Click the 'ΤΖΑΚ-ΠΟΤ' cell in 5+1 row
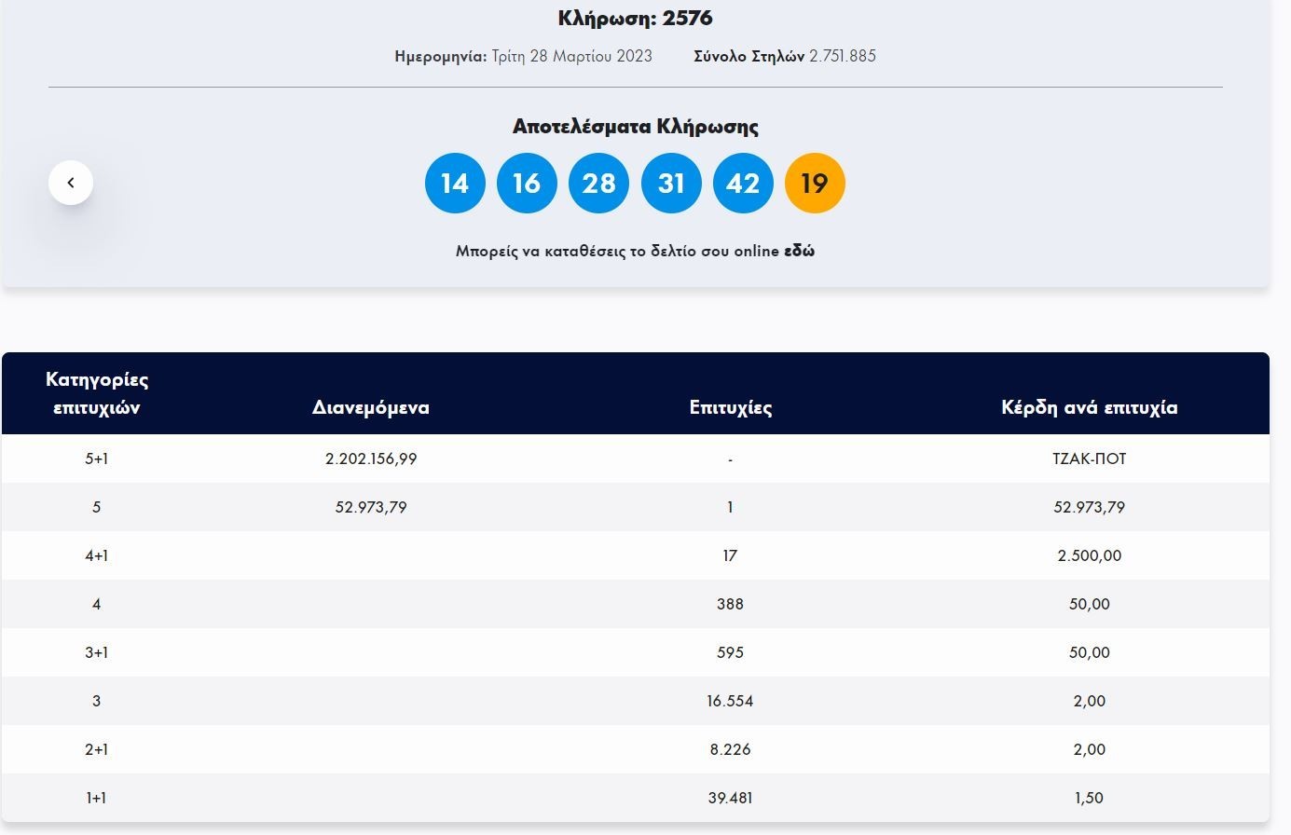Screen dimensions: 1291x835 coord(1089,459)
